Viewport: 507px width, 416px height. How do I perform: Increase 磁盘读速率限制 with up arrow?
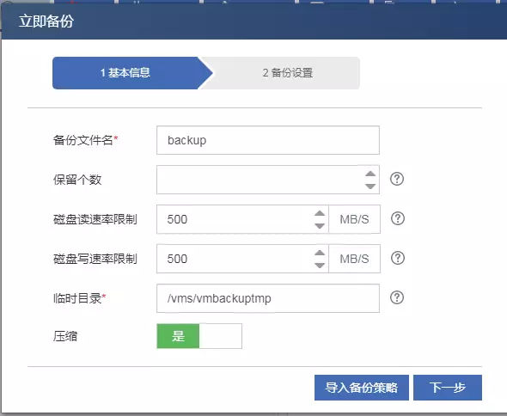click(x=320, y=213)
